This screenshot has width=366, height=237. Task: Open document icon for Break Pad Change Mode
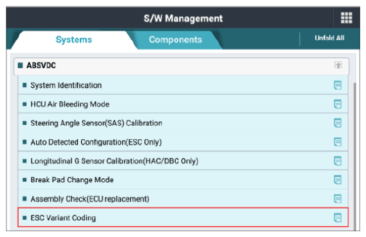[x=338, y=180]
